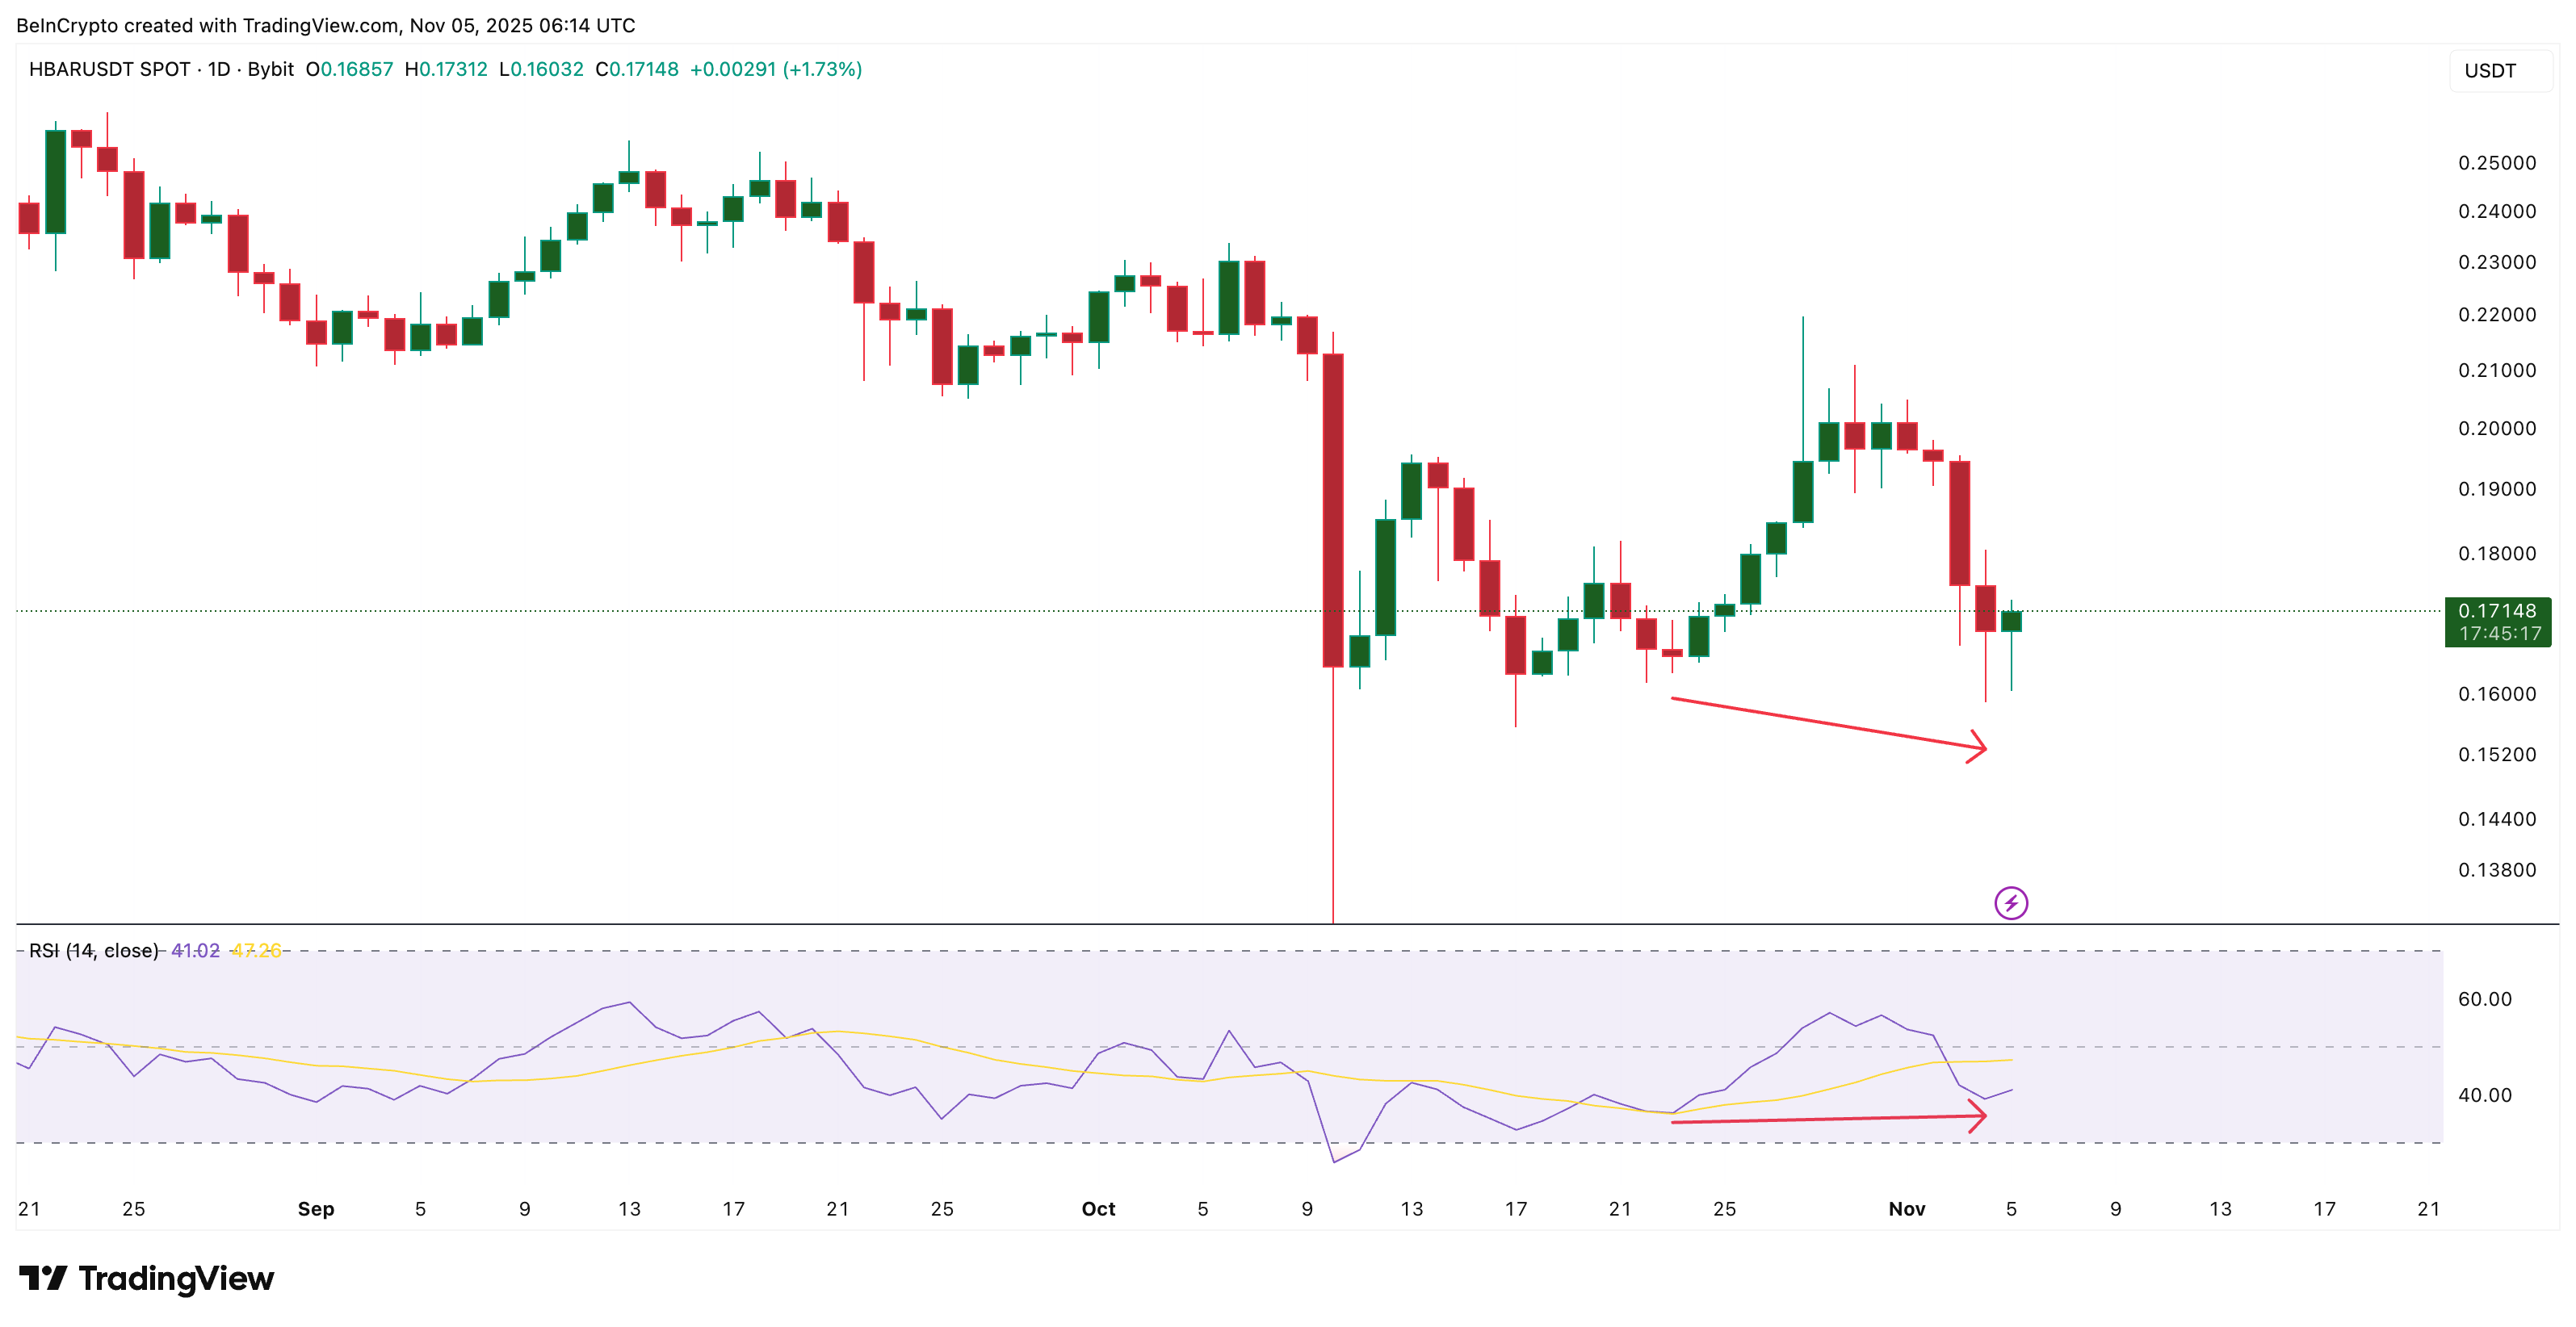Image resolution: width=2576 pixels, height=1327 pixels.
Task: Select the HBARUSDT SPOT symbol name
Action: [108, 70]
